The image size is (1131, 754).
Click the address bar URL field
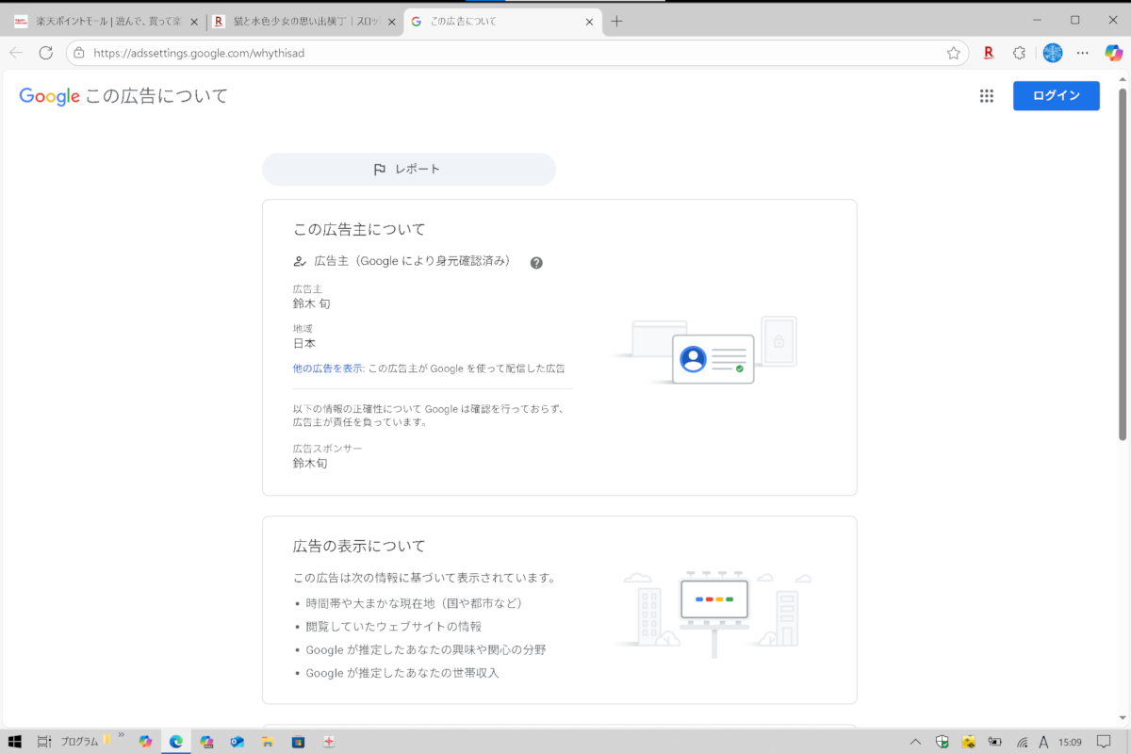coord(509,53)
